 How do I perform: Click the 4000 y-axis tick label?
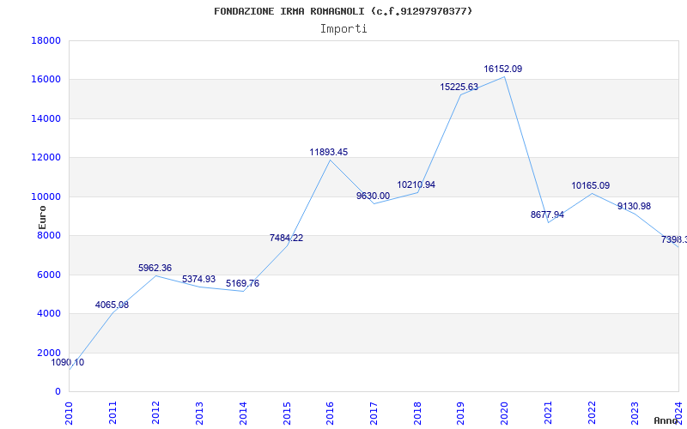48,314
